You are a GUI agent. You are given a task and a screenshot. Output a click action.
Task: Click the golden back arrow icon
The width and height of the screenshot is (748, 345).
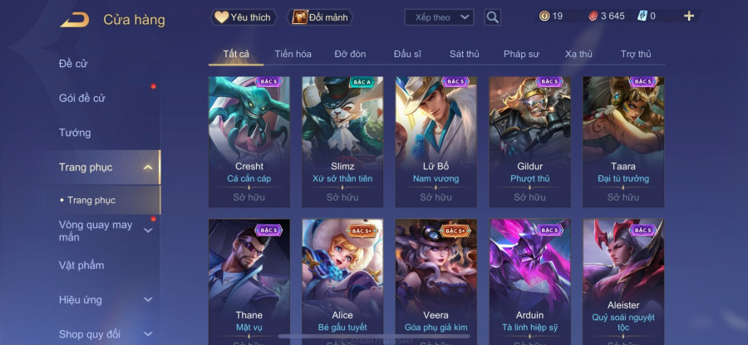[x=75, y=20]
